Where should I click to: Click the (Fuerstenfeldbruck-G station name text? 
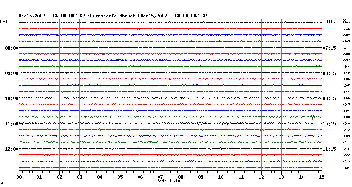pos(114,16)
